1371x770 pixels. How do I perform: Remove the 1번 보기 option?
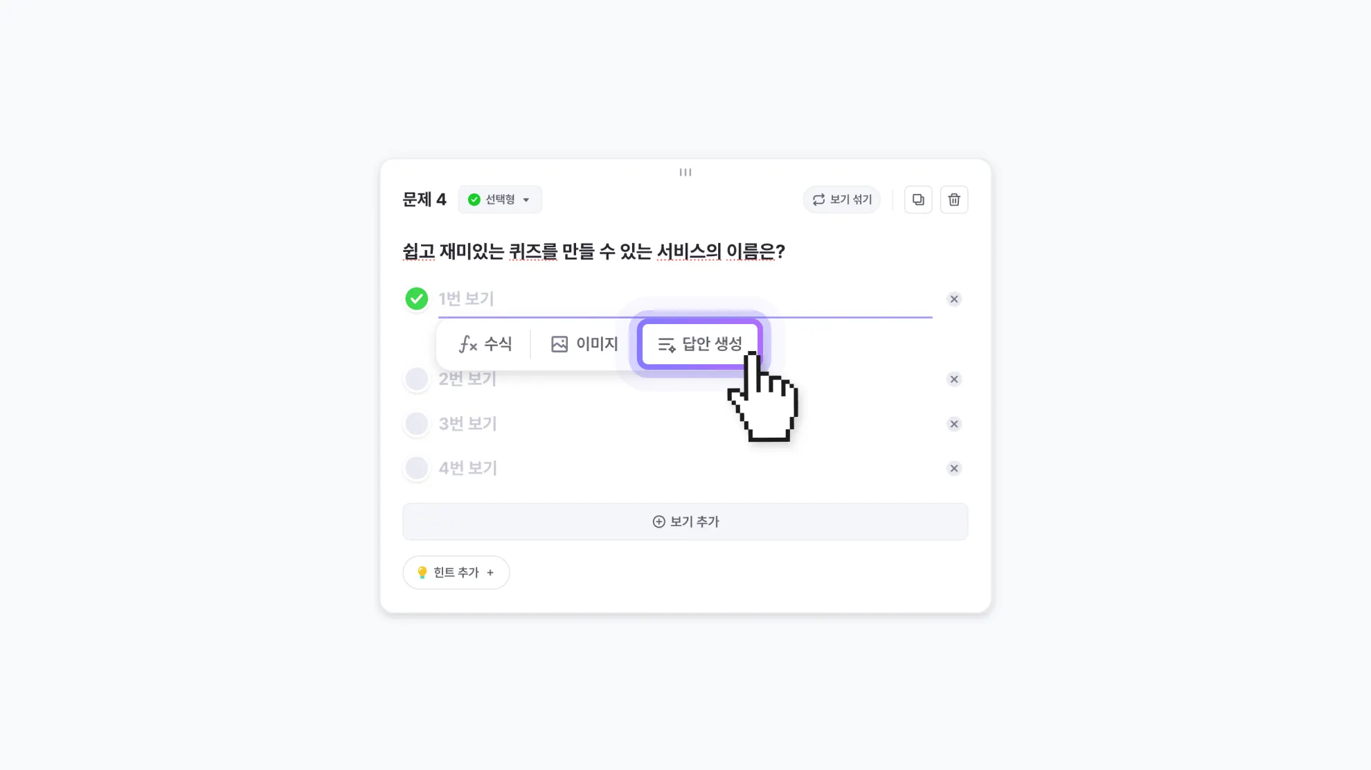click(x=954, y=299)
